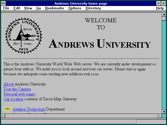
Task: Click the vertical scrollbar down arrow
Action: (x=164, y=111)
